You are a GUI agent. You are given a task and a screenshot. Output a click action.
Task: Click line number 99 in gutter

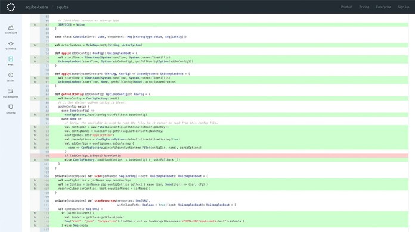tap(47, 156)
